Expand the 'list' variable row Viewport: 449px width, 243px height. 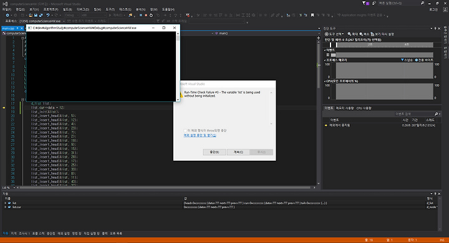(5, 203)
